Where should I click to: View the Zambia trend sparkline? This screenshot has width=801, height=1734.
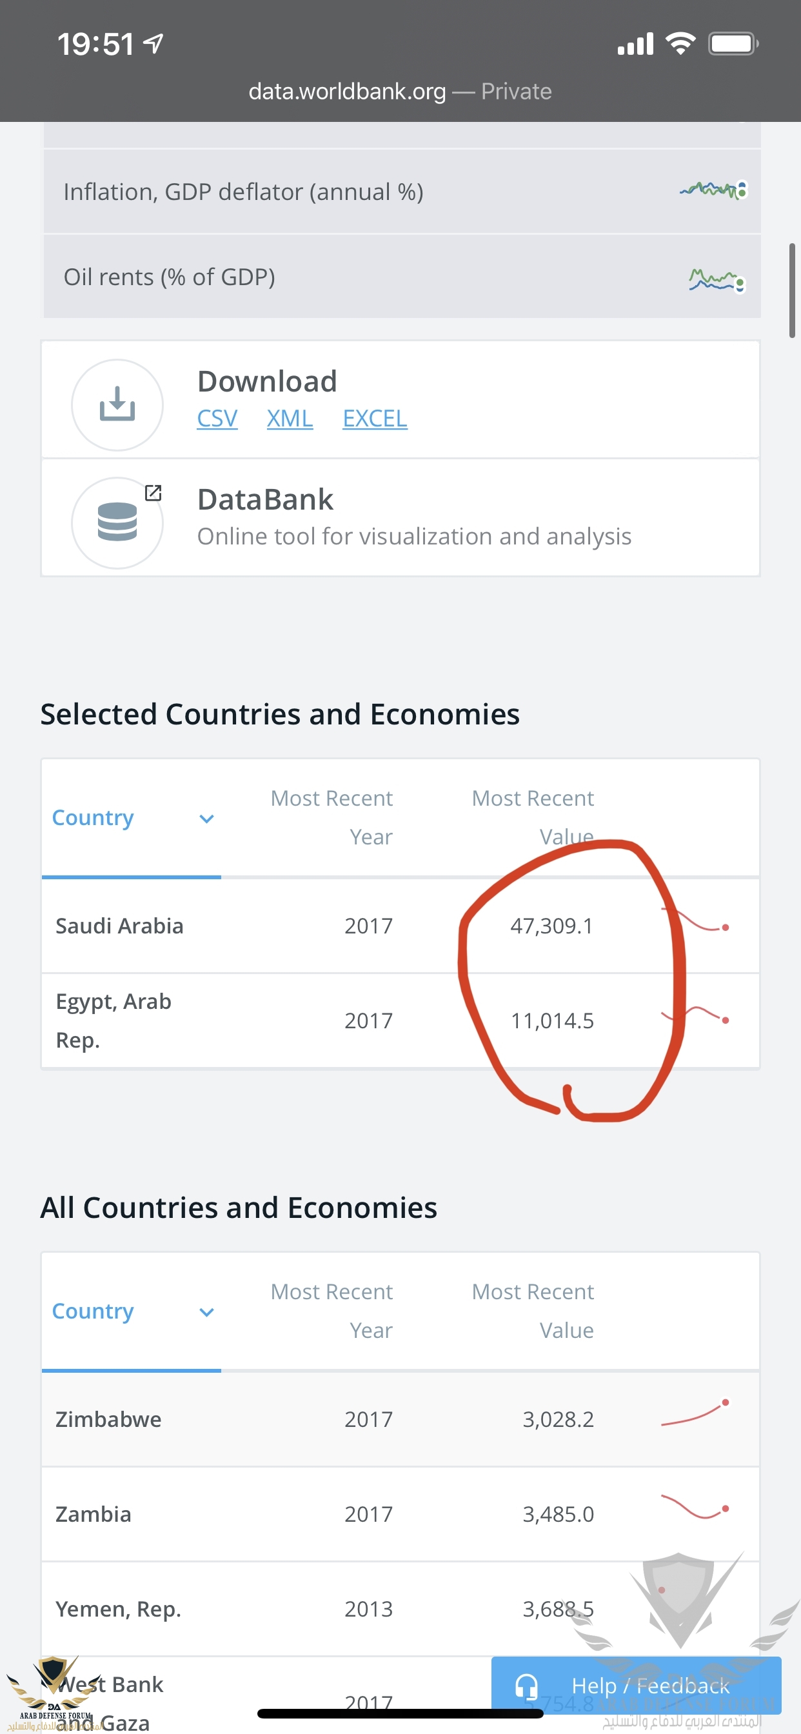(x=695, y=1508)
